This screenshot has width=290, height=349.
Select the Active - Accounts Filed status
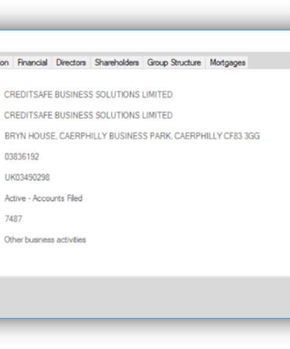43,198
